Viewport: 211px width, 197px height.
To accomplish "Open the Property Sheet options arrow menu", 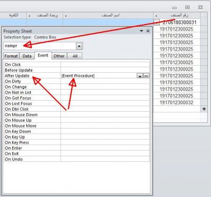I will (x=141, y=31).
